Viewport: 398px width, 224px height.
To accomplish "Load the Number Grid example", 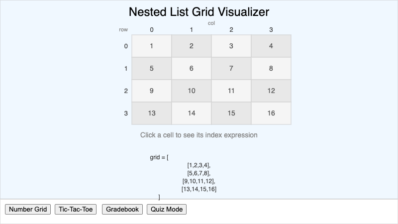I will click(28, 210).
